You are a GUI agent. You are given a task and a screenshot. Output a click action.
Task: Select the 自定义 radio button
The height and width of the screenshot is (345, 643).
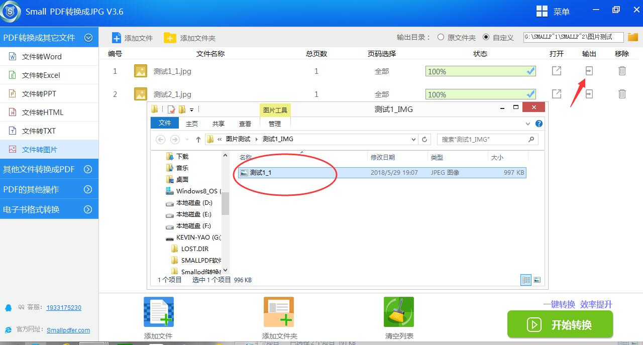point(486,37)
